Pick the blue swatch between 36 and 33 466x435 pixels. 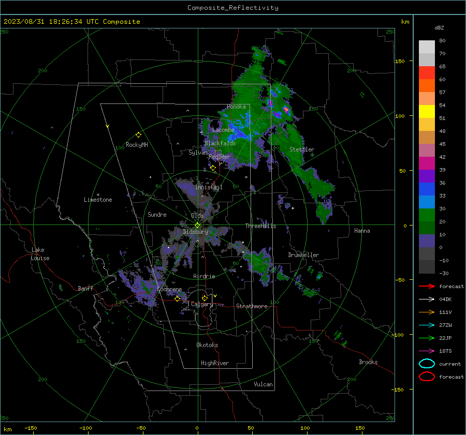click(x=427, y=189)
